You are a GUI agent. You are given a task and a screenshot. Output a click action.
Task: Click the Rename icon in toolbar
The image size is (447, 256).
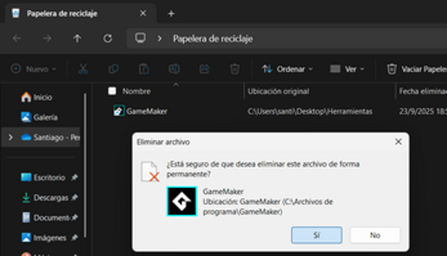click(174, 69)
